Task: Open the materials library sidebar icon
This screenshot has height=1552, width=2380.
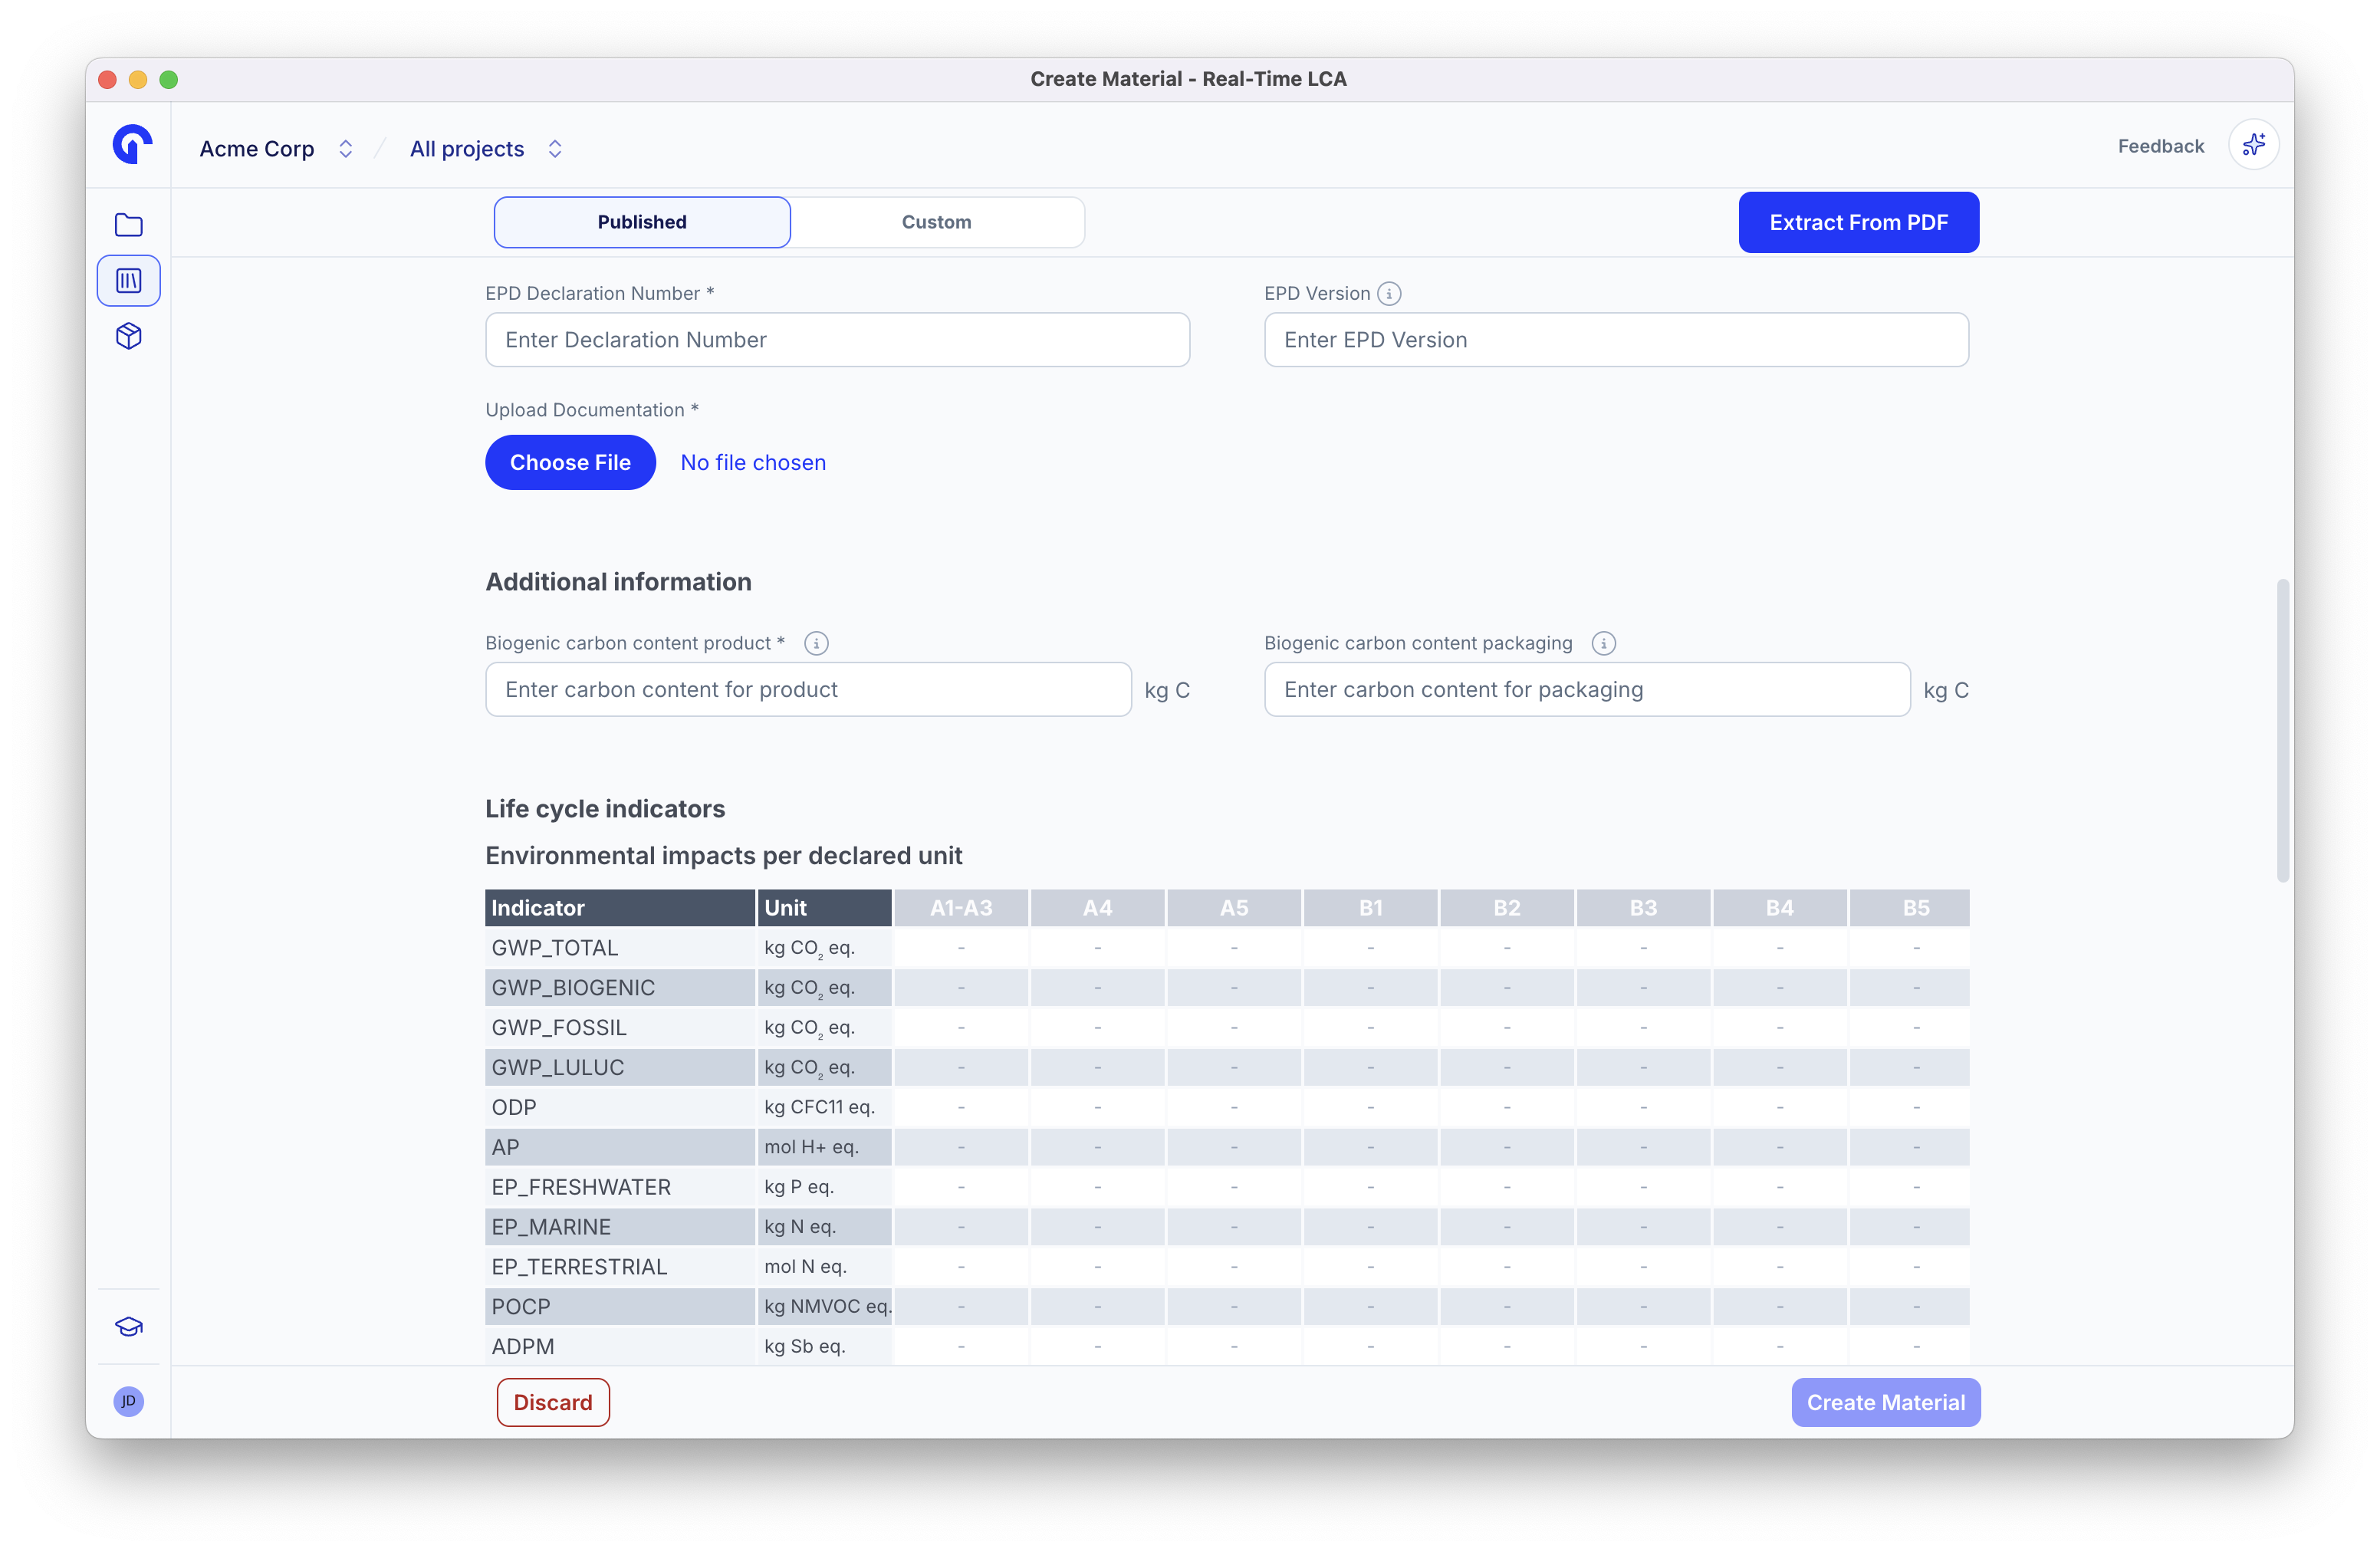Action: pyautogui.click(x=129, y=281)
